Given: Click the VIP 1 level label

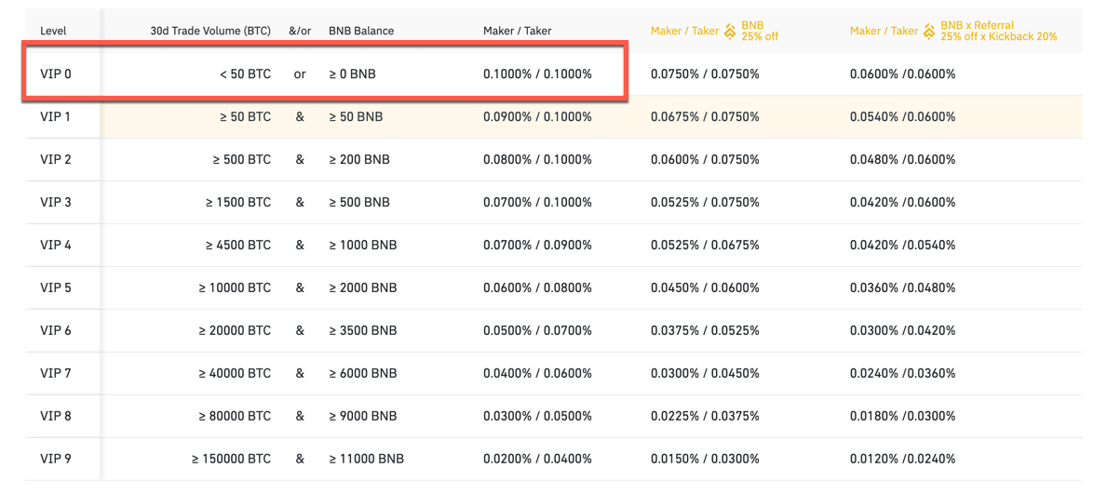Looking at the screenshot, I should 56,116.
